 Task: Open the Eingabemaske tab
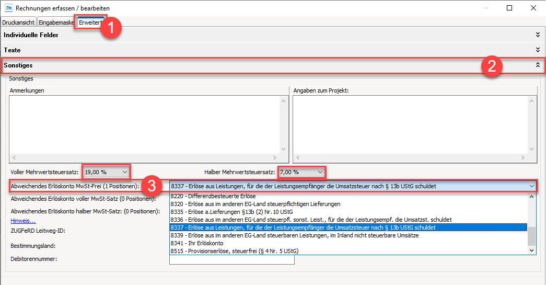click(56, 22)
